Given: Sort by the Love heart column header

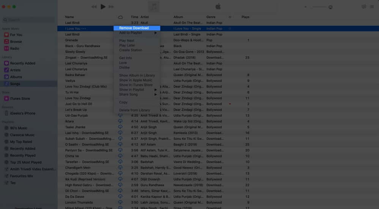Looking at the screenshot, I should tap(230, 17).
